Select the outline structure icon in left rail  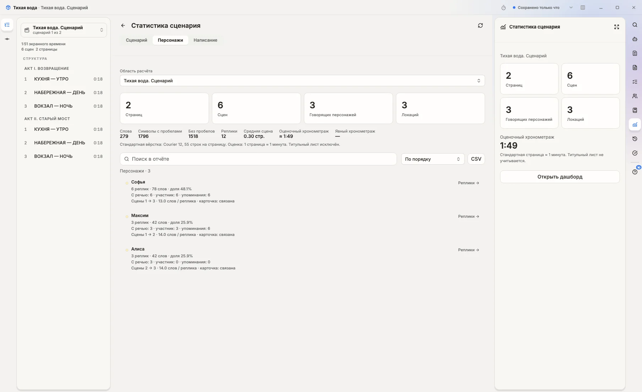(x=7, y=25)
